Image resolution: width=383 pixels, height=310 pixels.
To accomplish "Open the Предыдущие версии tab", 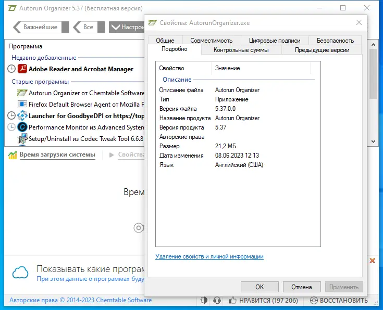I will [322, 50].
